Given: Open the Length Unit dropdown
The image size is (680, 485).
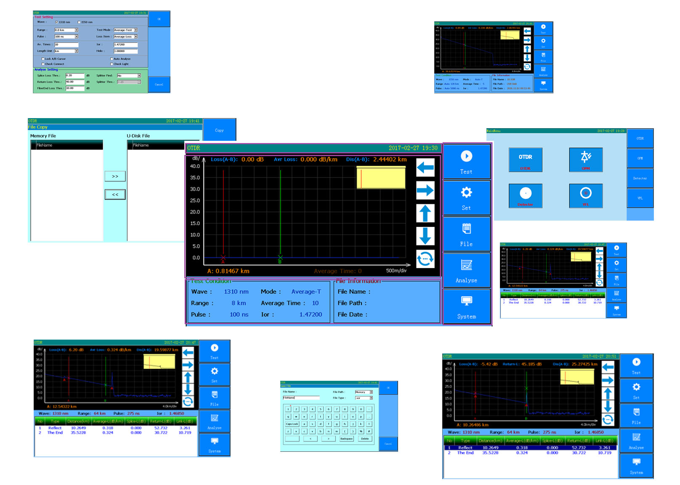Looking at the screenshot, I should [x=77, y=51].
